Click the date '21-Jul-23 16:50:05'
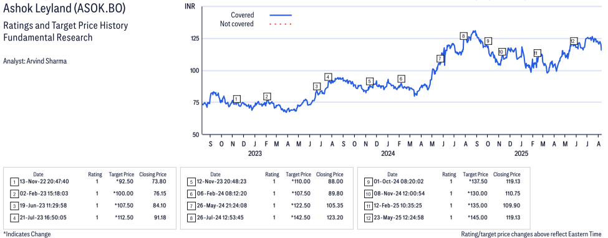This screenshot has height=238, width=608. point(44,217)
